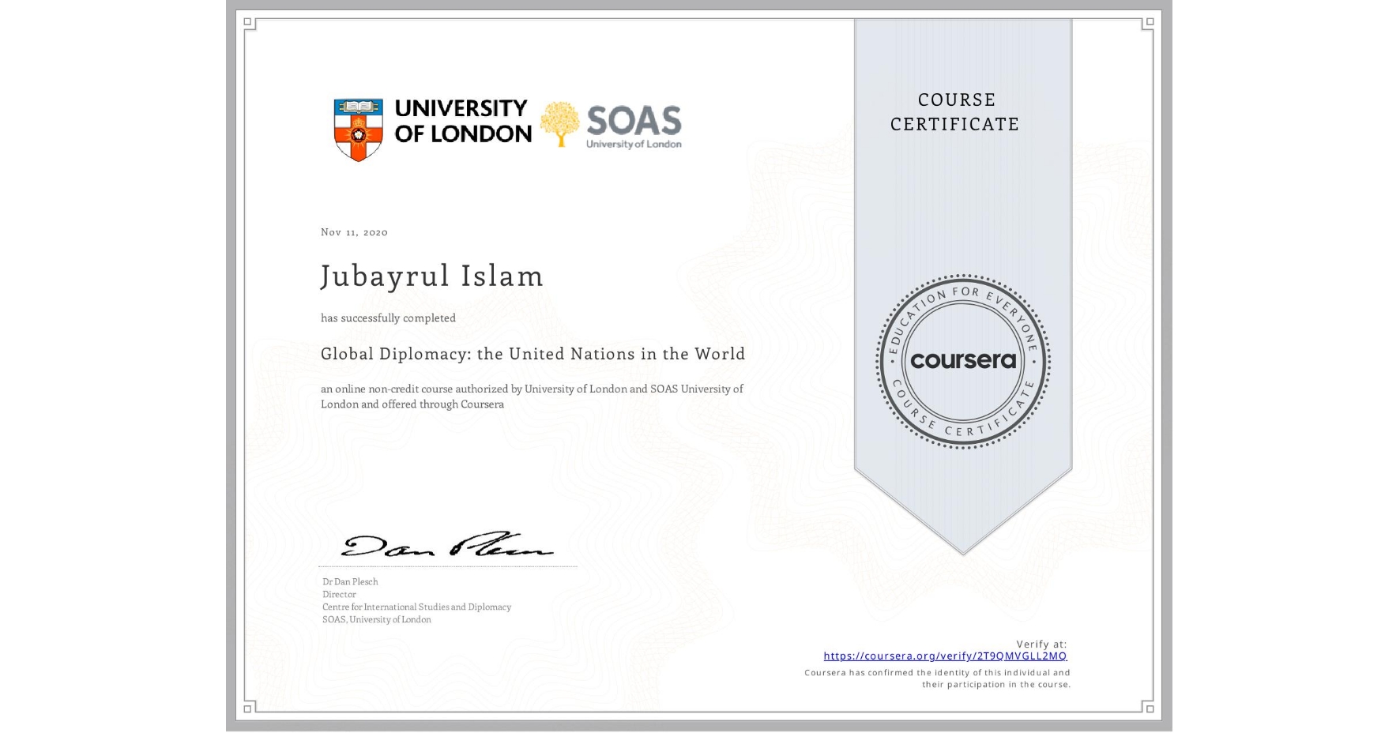The image size is (1400, 733).
Task: Click the Verify at label
Action: (x=1041, y=643)
